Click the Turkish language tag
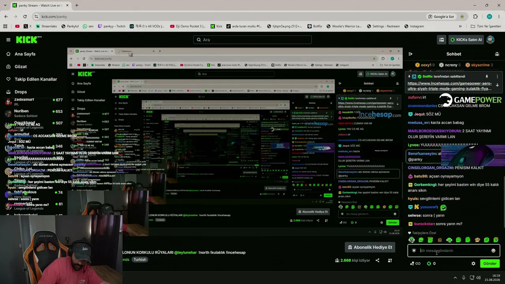This screenshot has width=505, height=284. tap(140, 260)
